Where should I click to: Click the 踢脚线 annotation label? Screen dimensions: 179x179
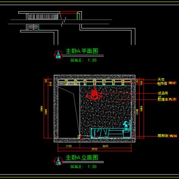coord(163,136)
